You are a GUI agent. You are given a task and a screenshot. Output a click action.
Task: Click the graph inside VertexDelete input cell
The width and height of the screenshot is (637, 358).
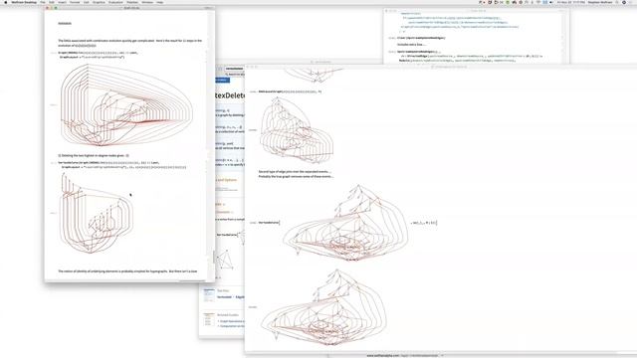(345, 223)
